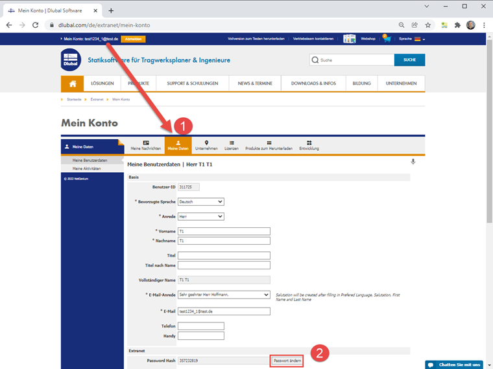Click Passwort ändern button
This screenshot has width=493, height=369.
(x=287, y=361)
